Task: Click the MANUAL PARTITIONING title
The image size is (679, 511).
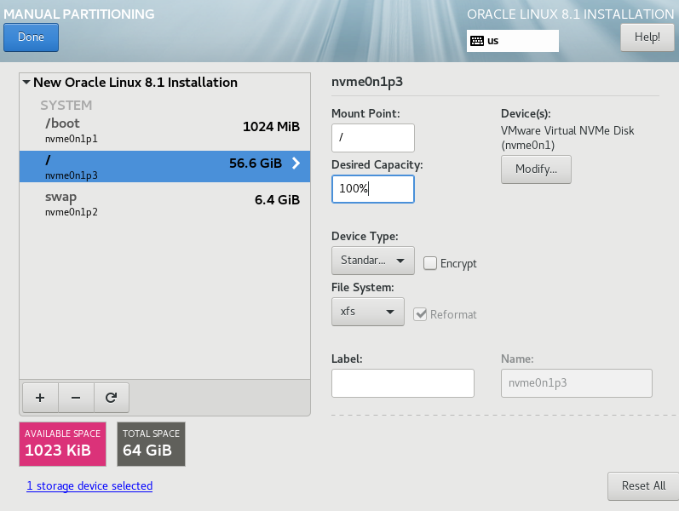Action: click(79, 14)
